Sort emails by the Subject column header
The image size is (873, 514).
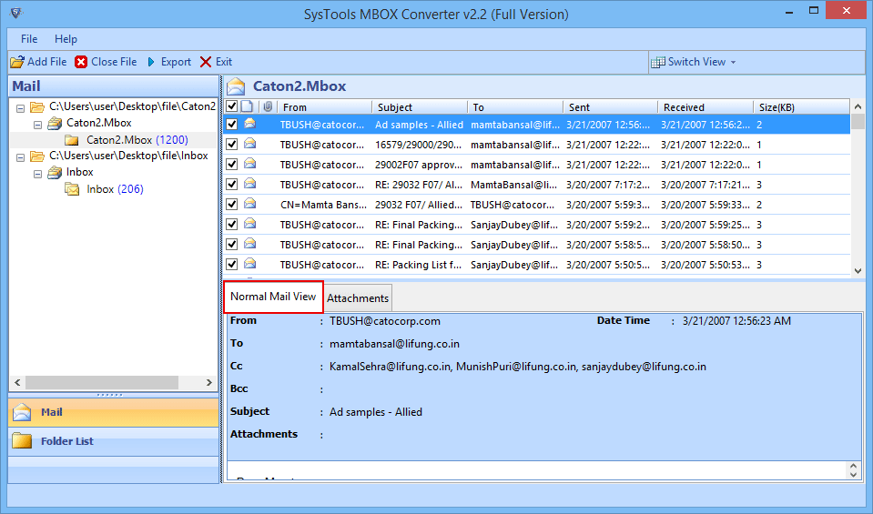[x=420, y=107]
